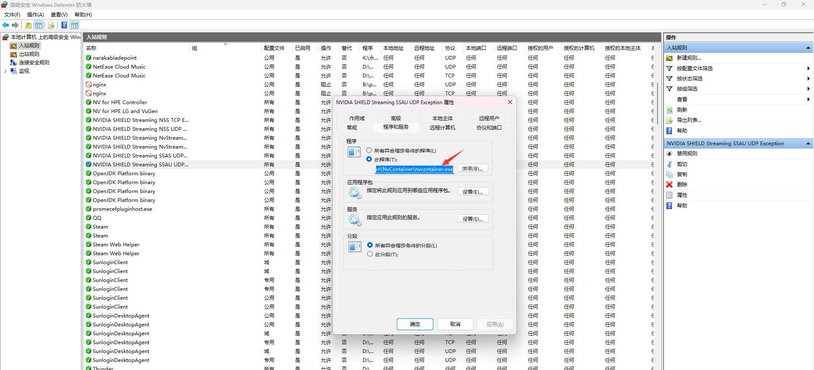Click the export list toolbar icon
Screen dimensions: 814x370
(51, 25)
